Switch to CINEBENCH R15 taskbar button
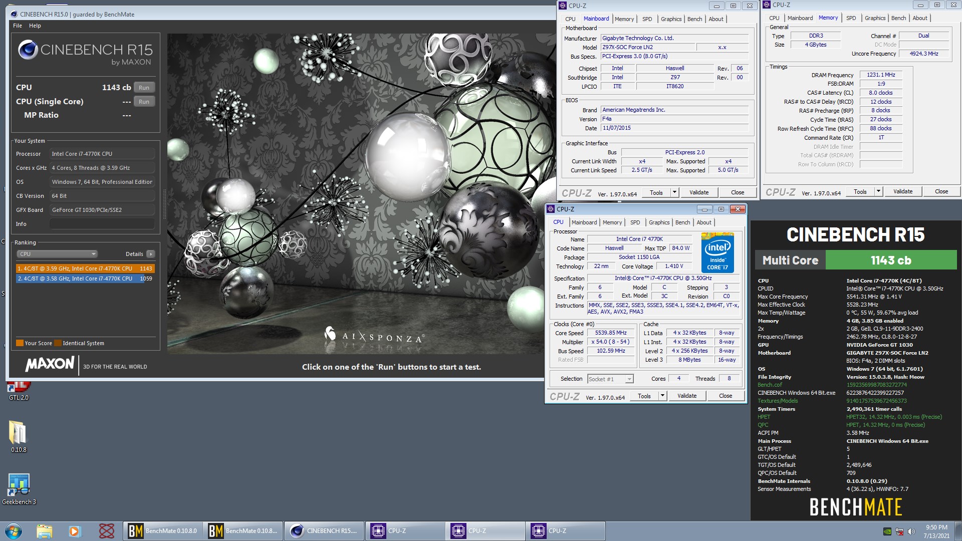 tap(324, 531)
